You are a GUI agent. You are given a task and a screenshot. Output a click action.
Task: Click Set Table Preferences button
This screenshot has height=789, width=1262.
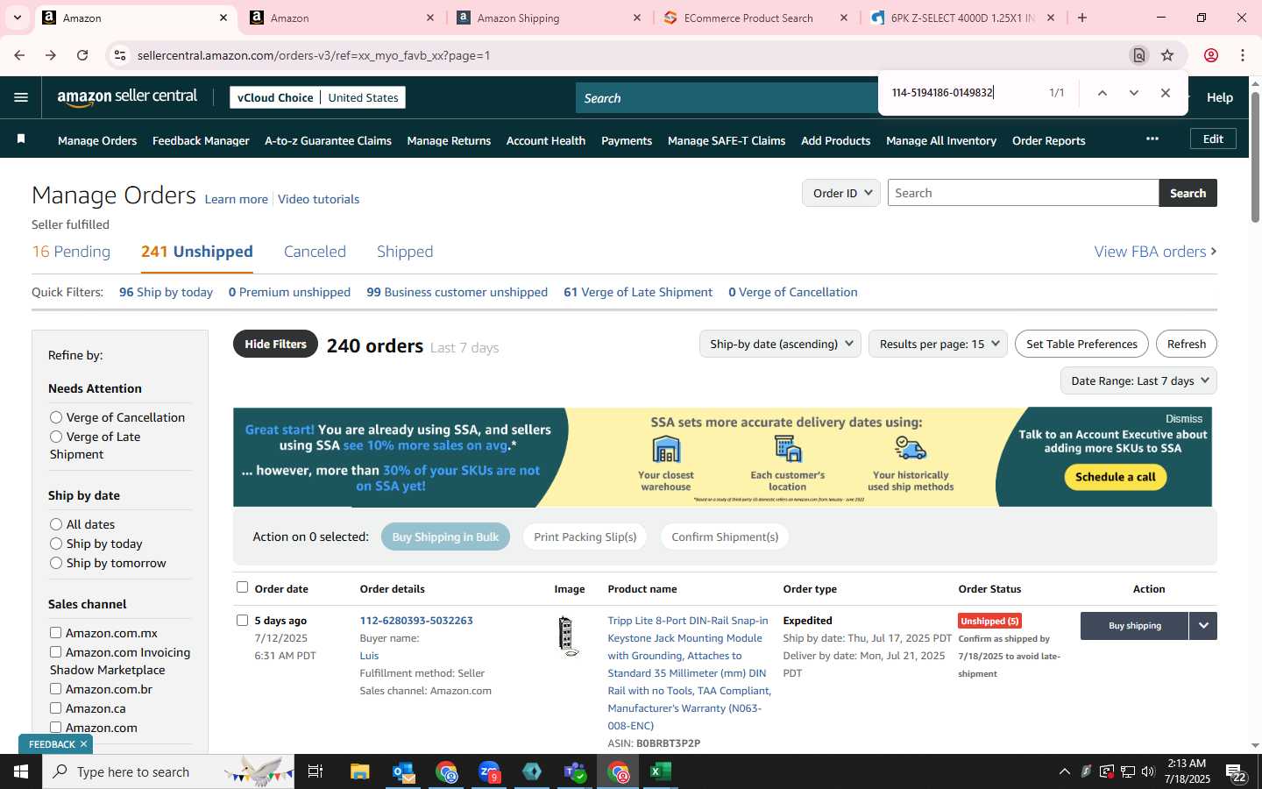(x=1081, y=344)
